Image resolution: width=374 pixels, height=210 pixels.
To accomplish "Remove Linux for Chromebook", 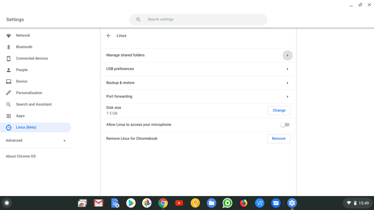I will [278, 138].
